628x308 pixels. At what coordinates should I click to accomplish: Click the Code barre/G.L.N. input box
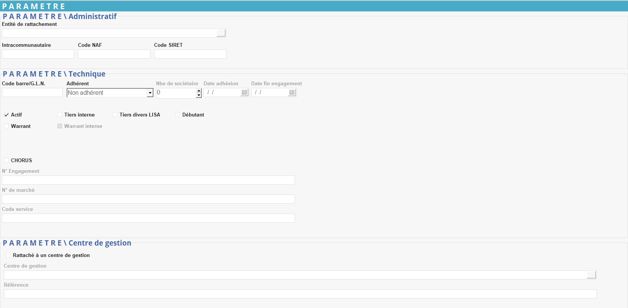[32, 93]
